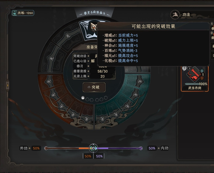Click the emblem icon at the wheel's top
Screen dimensions: 214x173
coord(94,27)
